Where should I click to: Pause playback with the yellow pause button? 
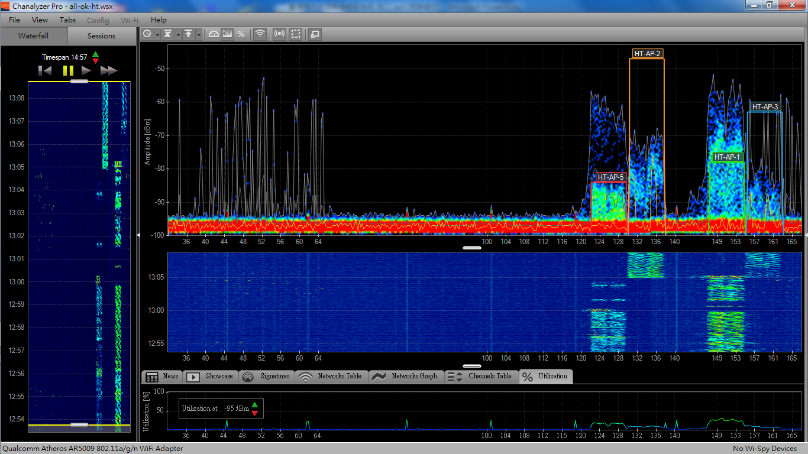[68, 70]
